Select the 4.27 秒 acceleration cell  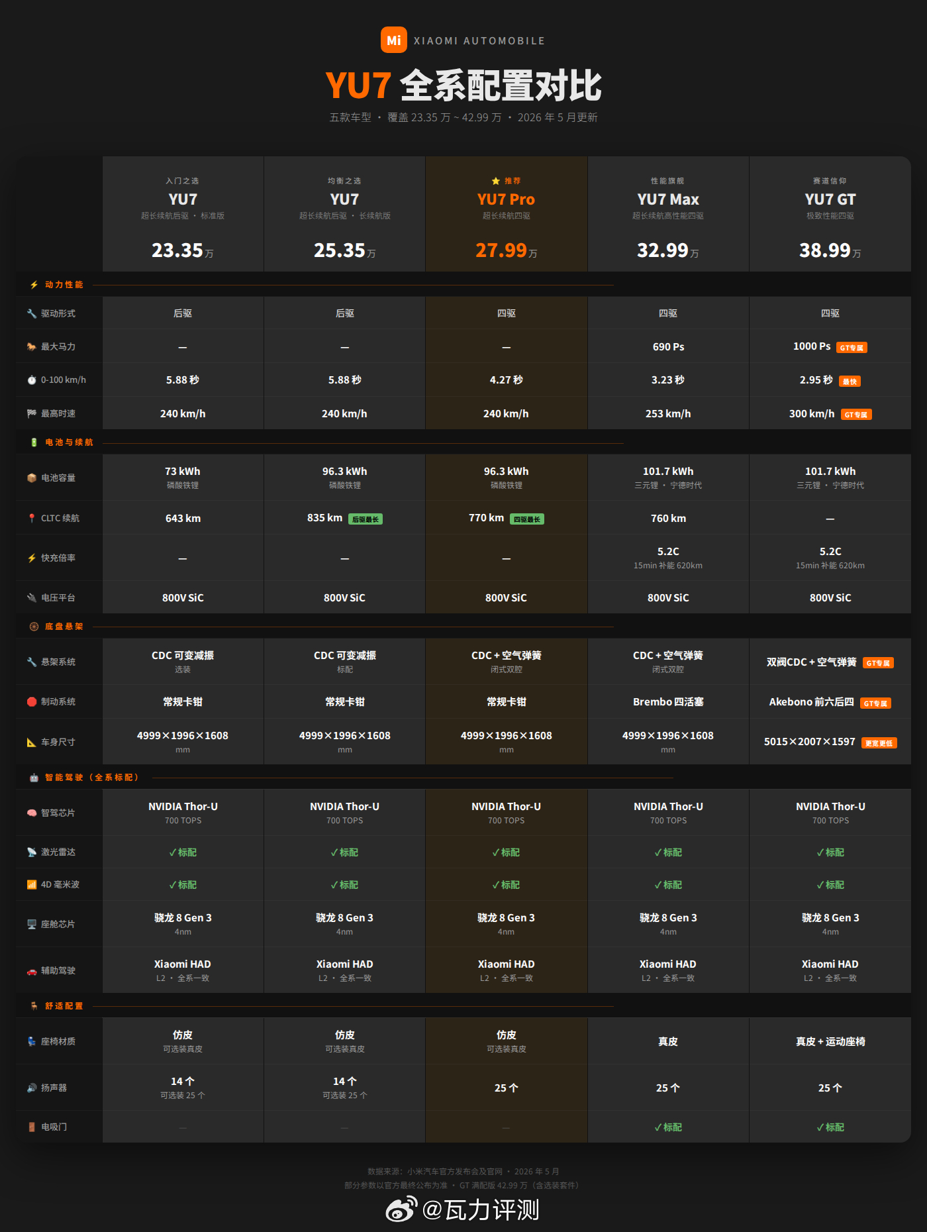[x=506, y=380]
